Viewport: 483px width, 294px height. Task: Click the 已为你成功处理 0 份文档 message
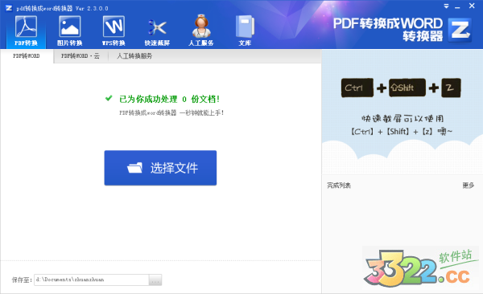click(x=169, y=99)
